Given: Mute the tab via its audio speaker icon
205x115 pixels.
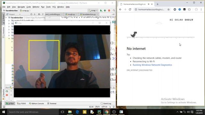Looking at the screenshot, I should click(x=149, y=4).
